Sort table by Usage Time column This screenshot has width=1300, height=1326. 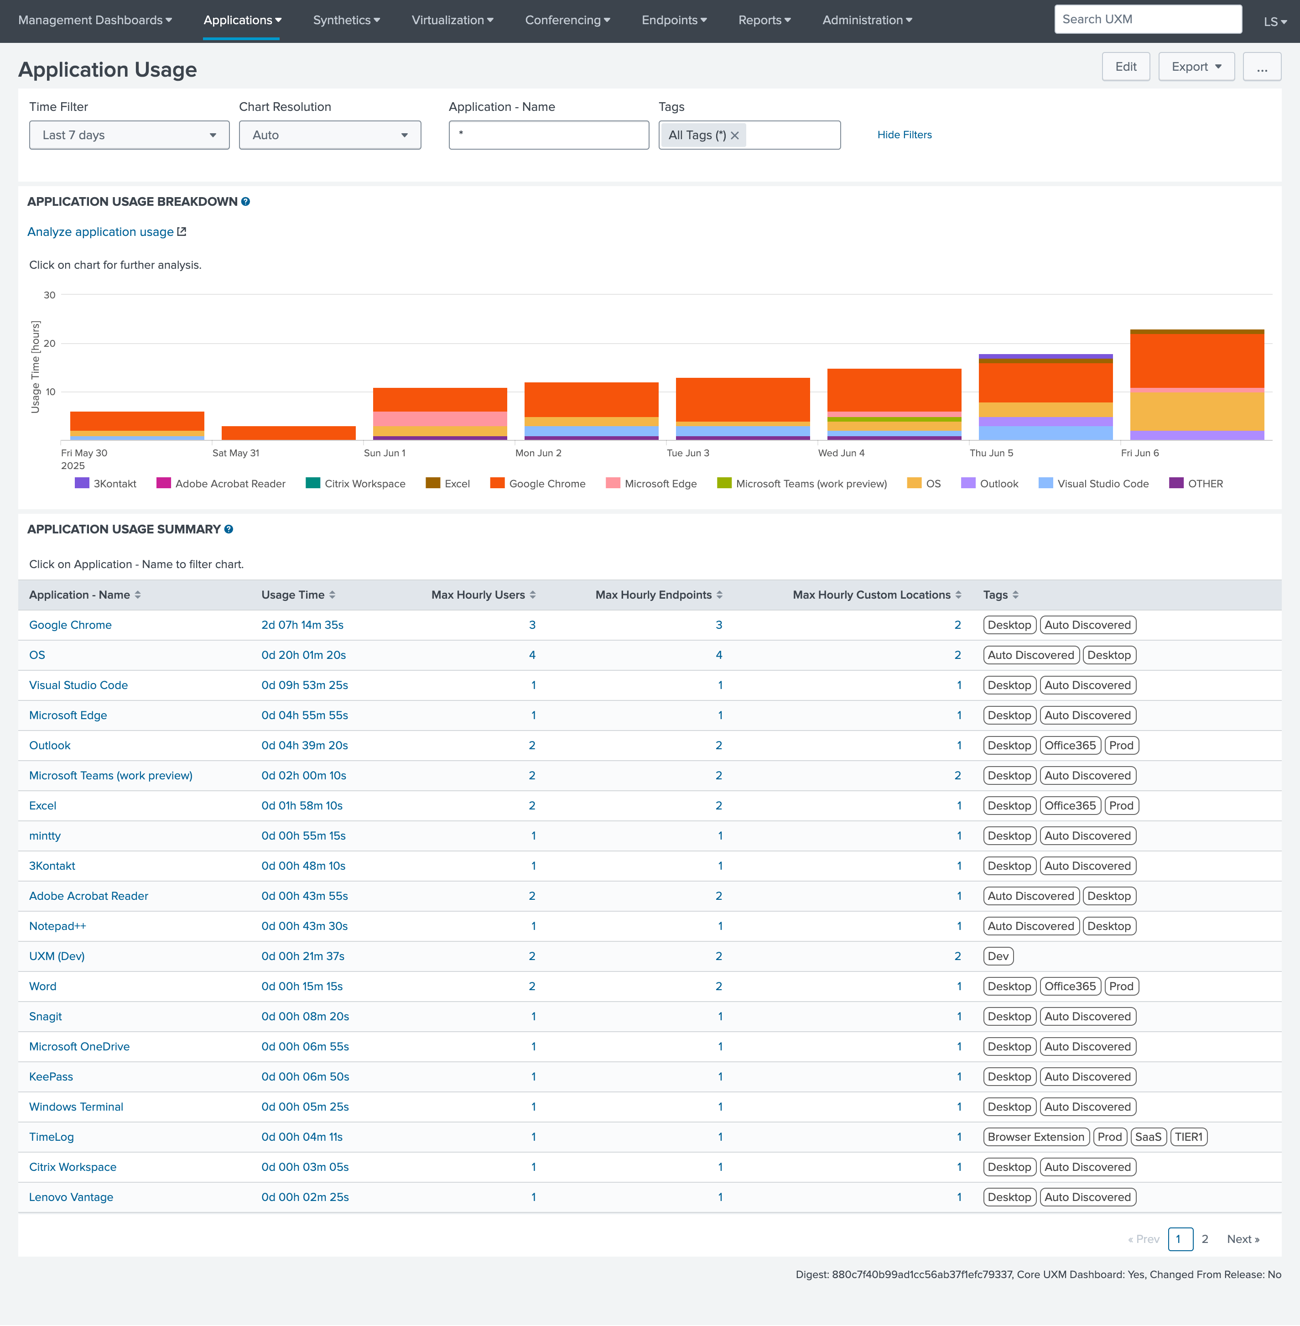333,595
